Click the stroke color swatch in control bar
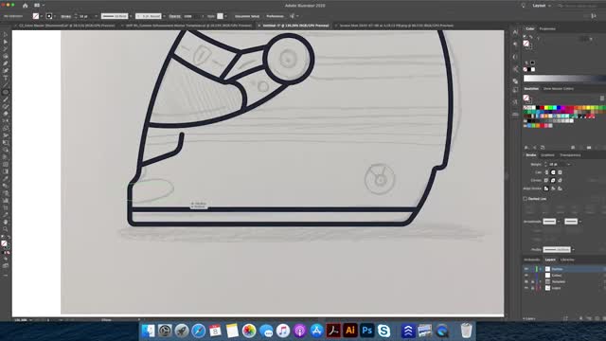Image resolution: width=606 pixels, height=341 pixels. click(49, 16)
